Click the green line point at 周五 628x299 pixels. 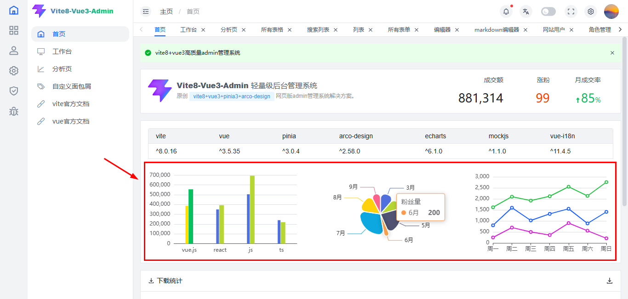569,186
